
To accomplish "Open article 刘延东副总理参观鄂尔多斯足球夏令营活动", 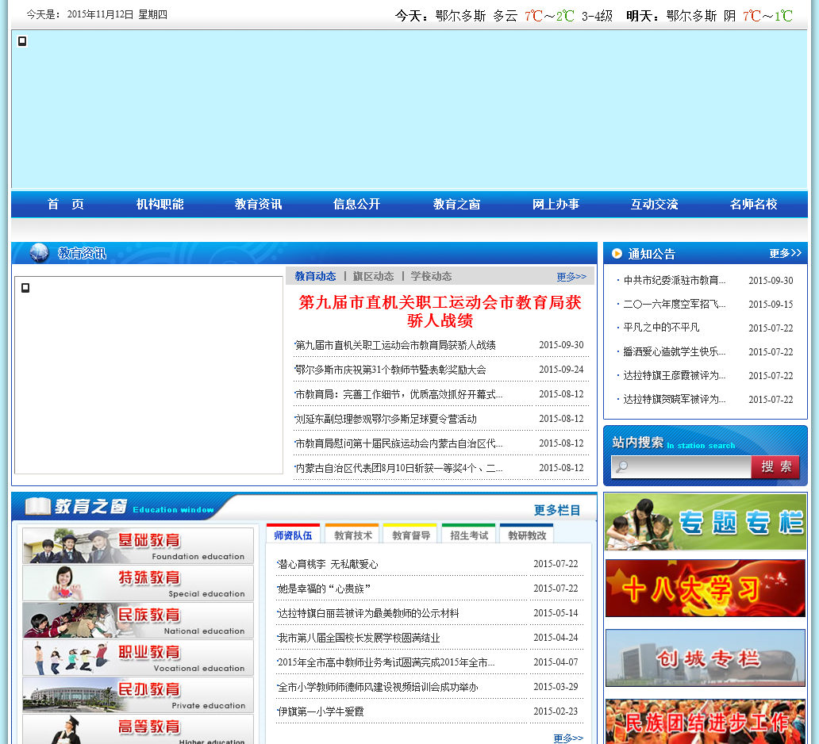I will pos(386,419).
